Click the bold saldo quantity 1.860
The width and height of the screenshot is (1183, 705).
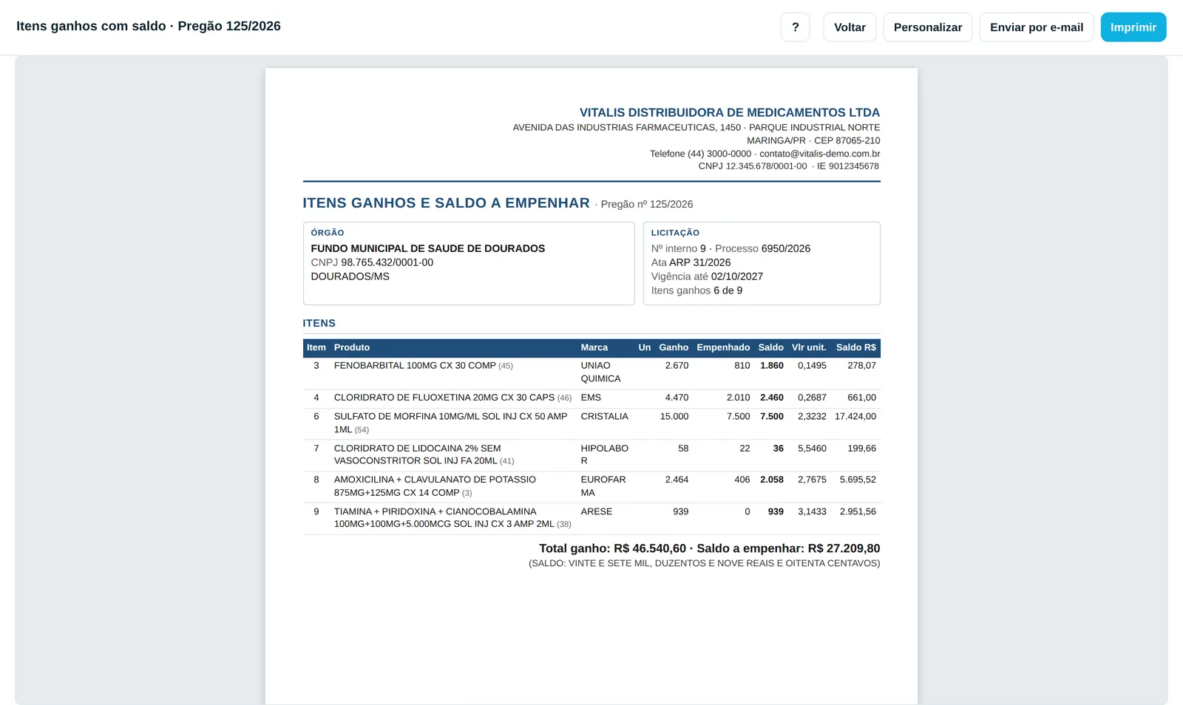[x=772, y=366]
